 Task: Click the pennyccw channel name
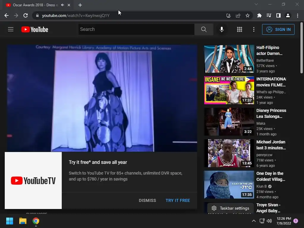point(264,155)
